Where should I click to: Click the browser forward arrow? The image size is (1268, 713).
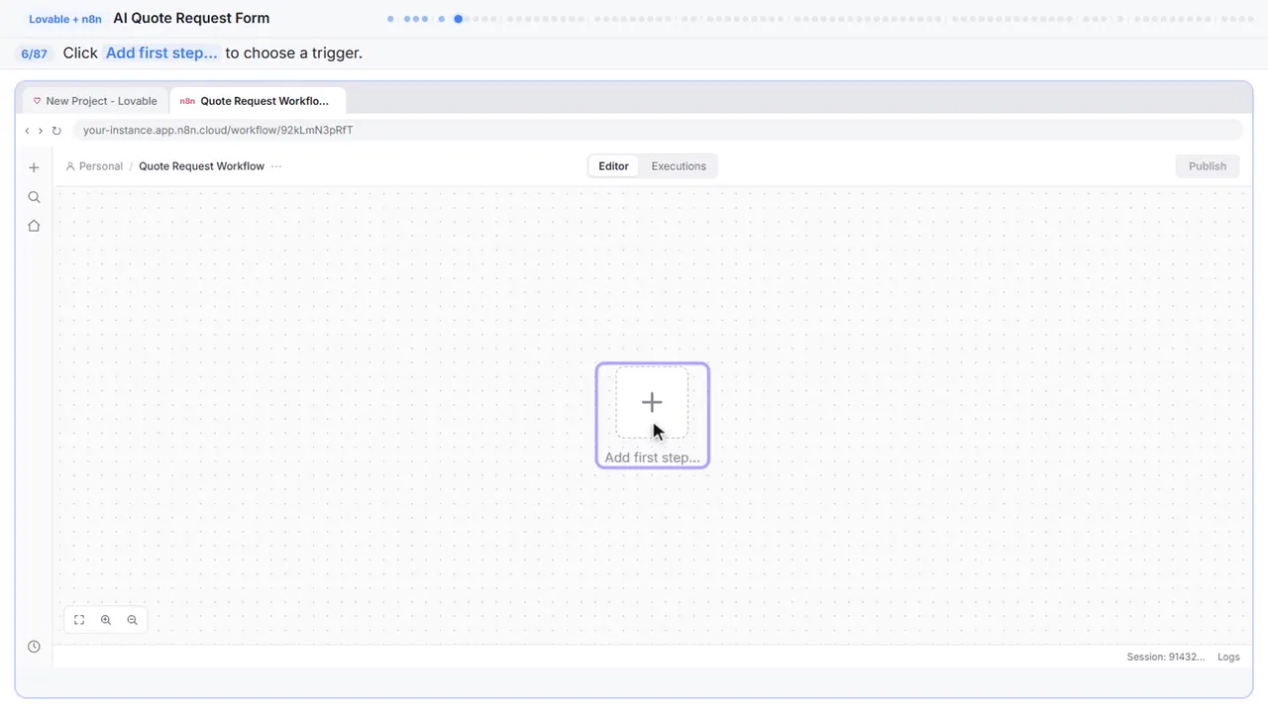41,131
